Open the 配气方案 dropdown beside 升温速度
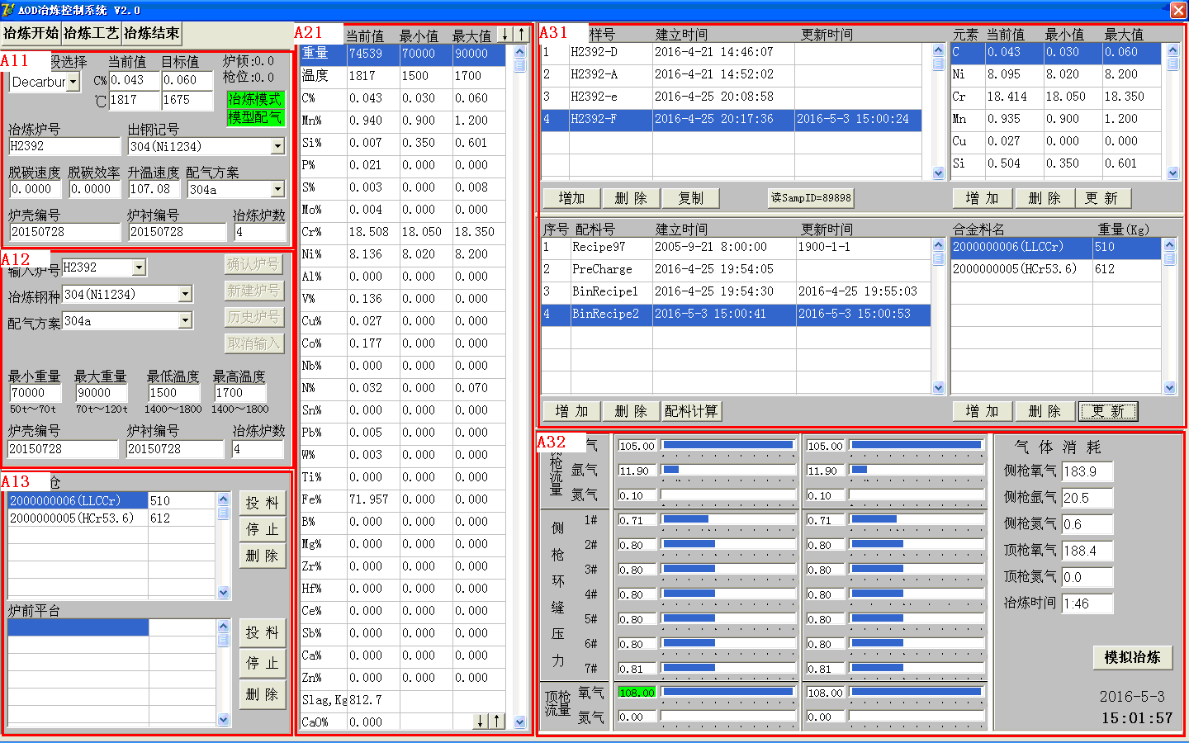1189x743 pixels. pyautogui.click(x=277, y=189)
